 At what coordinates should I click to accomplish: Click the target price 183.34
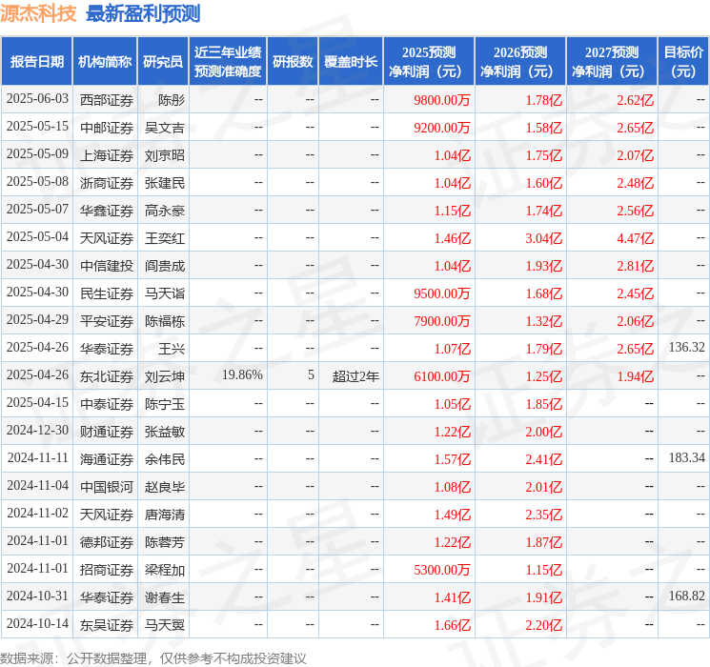point(686,457)
